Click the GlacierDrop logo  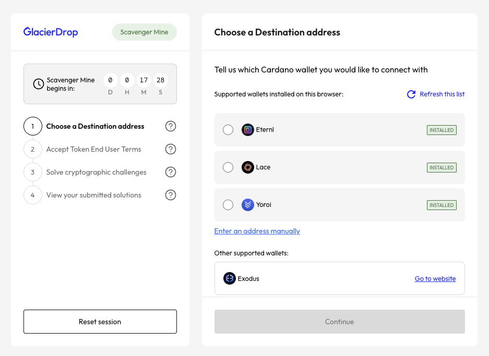tap(51, 32)
